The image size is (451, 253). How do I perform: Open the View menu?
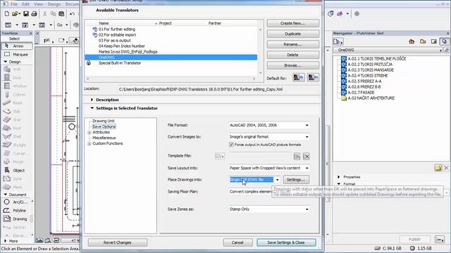click(38, 4)
